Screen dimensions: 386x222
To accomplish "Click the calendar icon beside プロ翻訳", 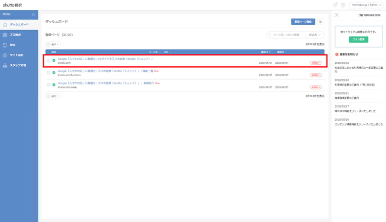I will pyautogui.click(x=5, y=35).
